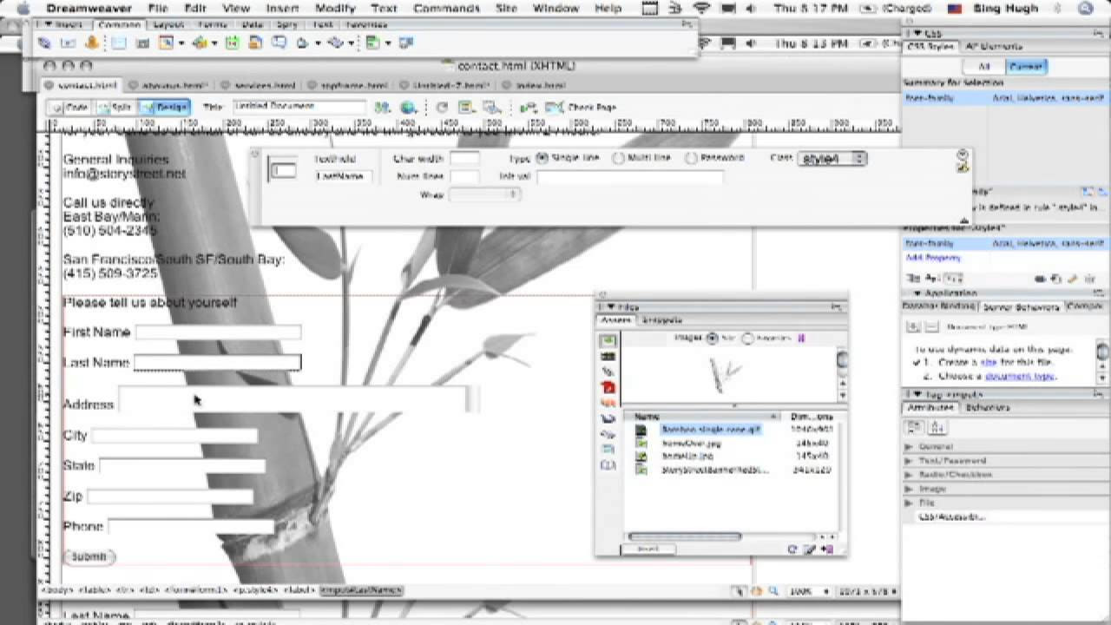This screenshot has height=625, width=1111.
Task: Click the Tag Chooser icon in Insert bar
Action: pyautogui.click(x=405, y=43)
